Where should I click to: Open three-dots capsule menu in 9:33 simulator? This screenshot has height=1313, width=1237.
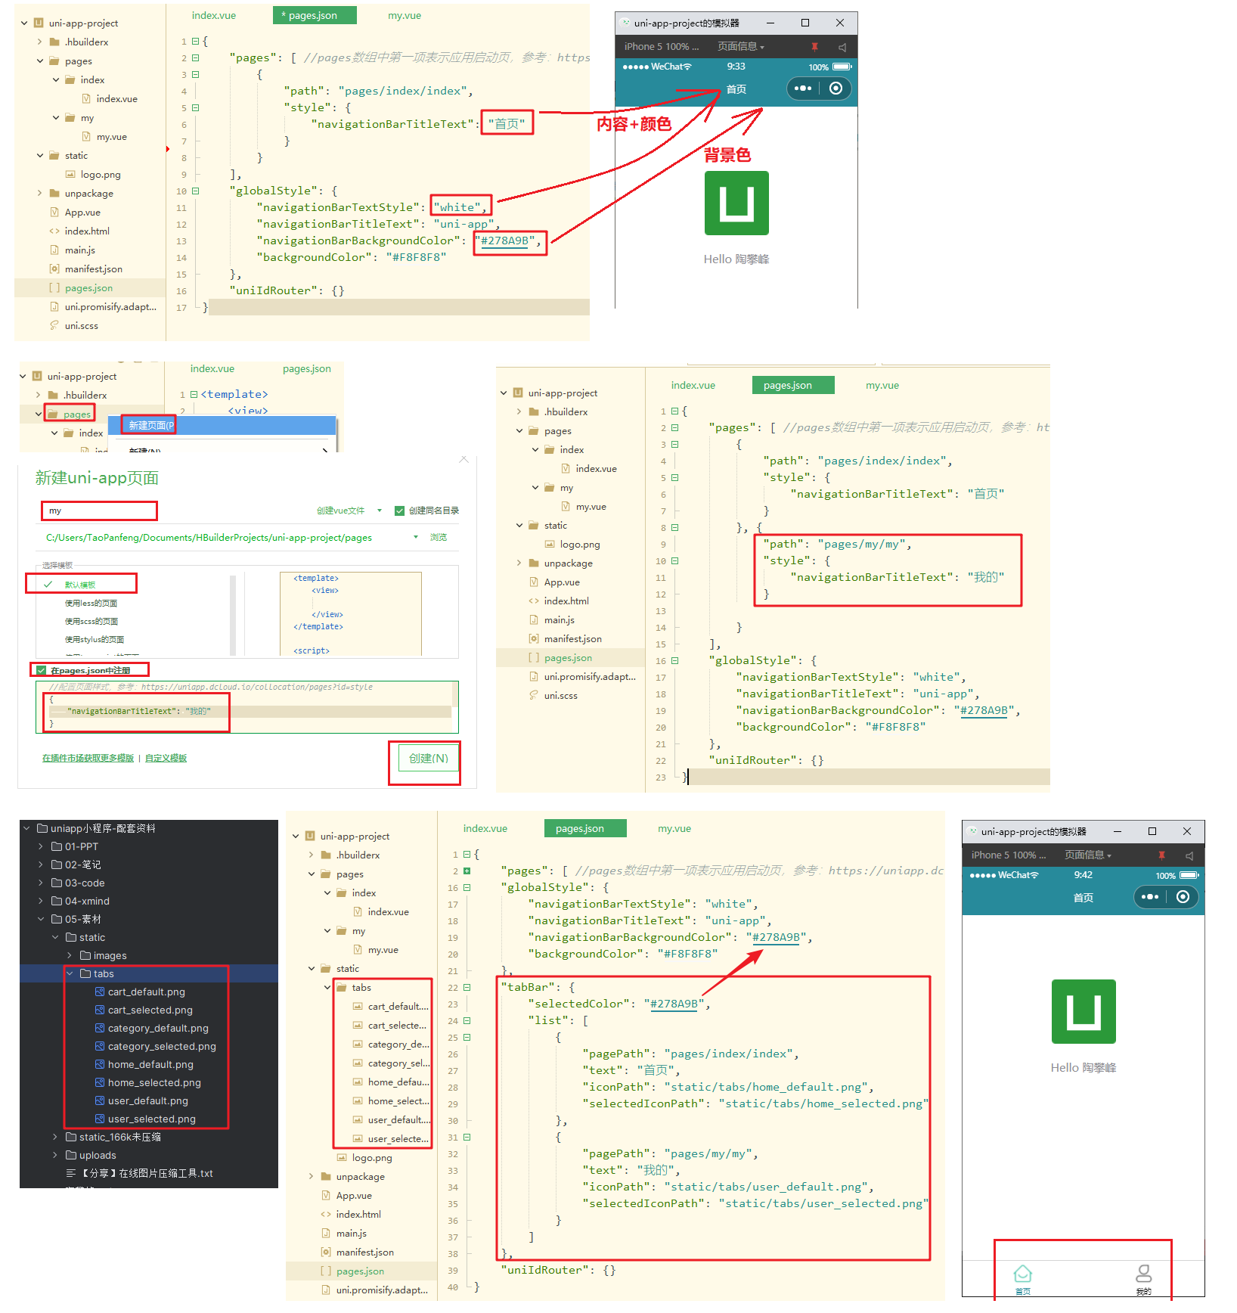[803, 88]
